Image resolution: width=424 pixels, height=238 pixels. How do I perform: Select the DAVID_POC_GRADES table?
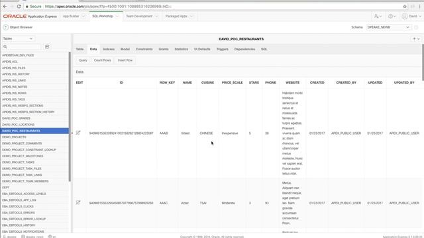tap(34, 118)
